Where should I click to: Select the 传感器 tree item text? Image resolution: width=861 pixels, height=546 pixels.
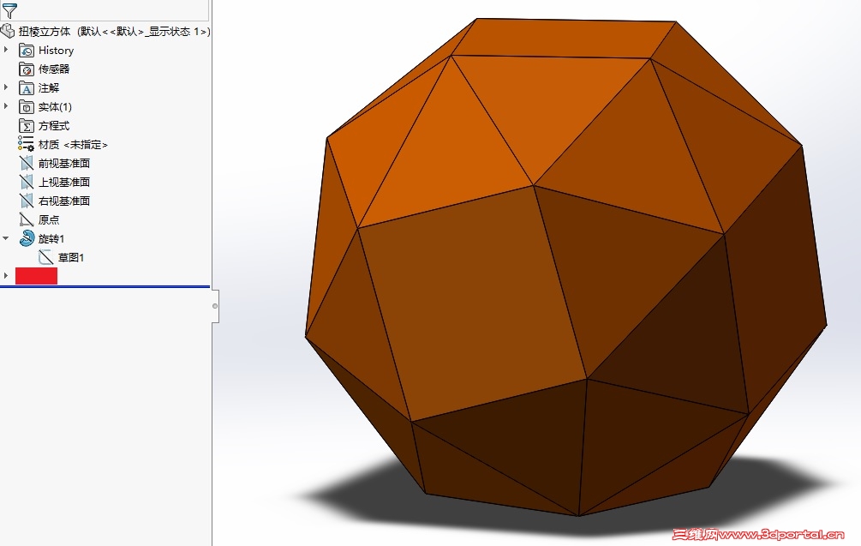click(54, 69)
